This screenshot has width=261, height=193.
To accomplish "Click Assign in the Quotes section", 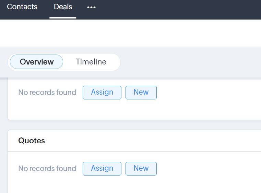I will pos(102,169).
